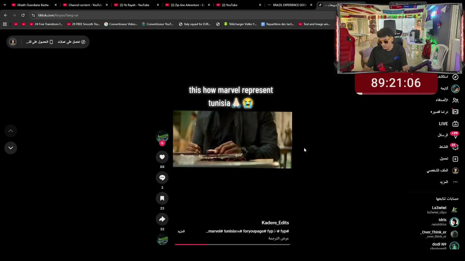Open Convertisseur YouT... bookmark
Viewport: 465px width, 261px height.
158,24
